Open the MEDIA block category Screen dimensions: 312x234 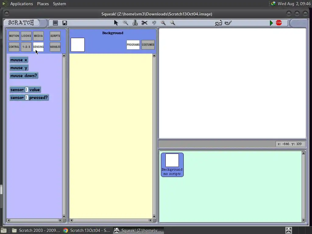click(x=38, y=36)
